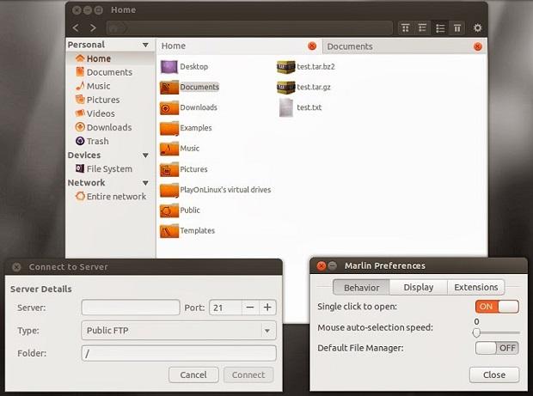Toggle Default File Manager switch

coord(497,348)
